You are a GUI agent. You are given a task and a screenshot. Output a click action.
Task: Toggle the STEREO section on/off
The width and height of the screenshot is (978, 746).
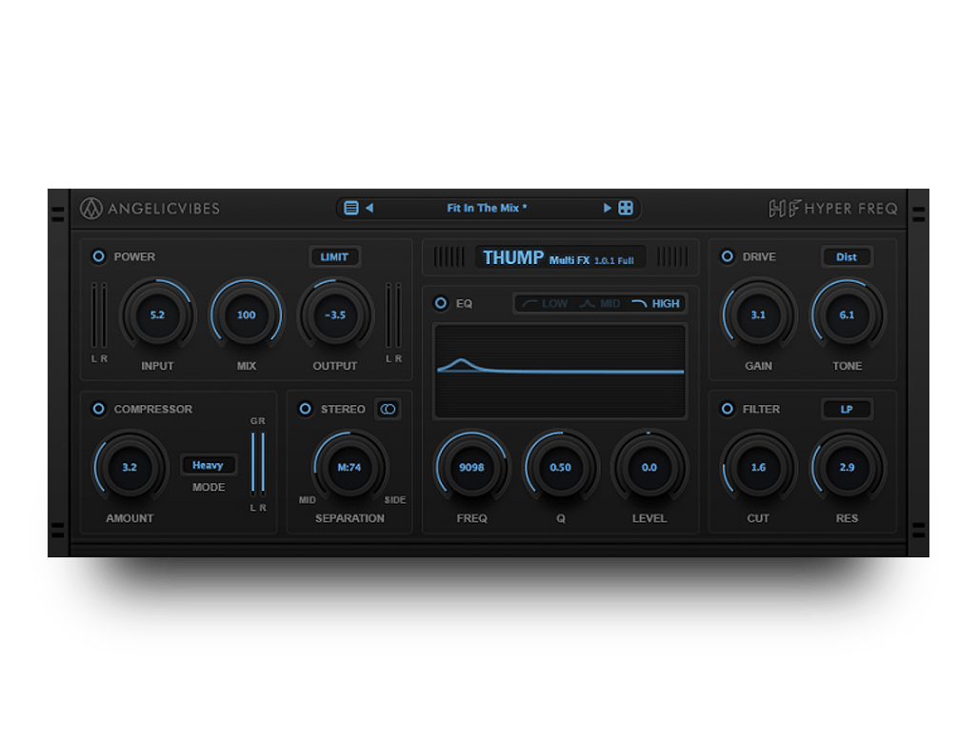point(305,409)
